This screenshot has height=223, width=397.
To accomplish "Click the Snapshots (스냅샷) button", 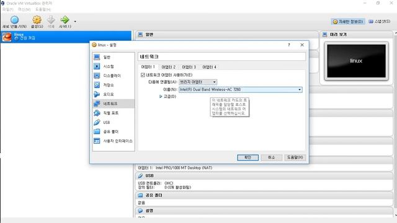I will 379,22.
